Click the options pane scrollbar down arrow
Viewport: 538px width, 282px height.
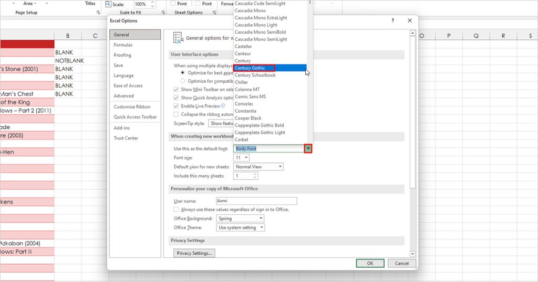point(412,254)
